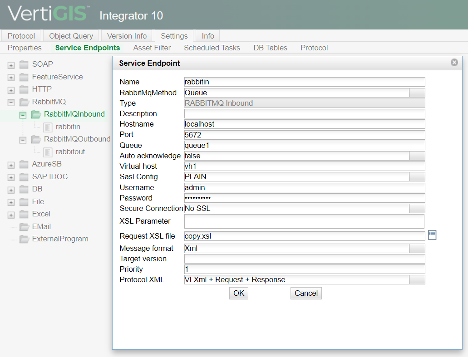
Task: Expand the HTTP tree node
Action: [11, 90]
